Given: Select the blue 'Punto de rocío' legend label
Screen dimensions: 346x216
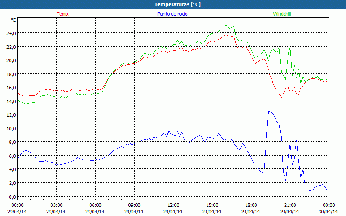Looking at the screenshot, I should click(172, 14).
